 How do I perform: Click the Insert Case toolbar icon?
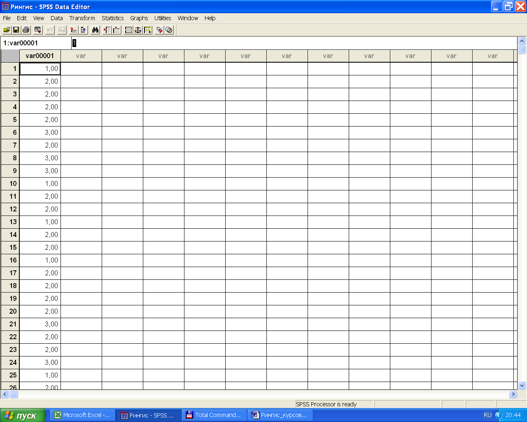(x=107, y=30)
